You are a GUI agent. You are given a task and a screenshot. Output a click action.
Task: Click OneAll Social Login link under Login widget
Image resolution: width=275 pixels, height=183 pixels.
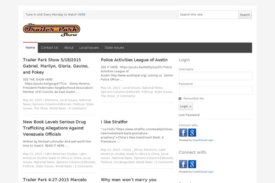click(x=203, y=140)
